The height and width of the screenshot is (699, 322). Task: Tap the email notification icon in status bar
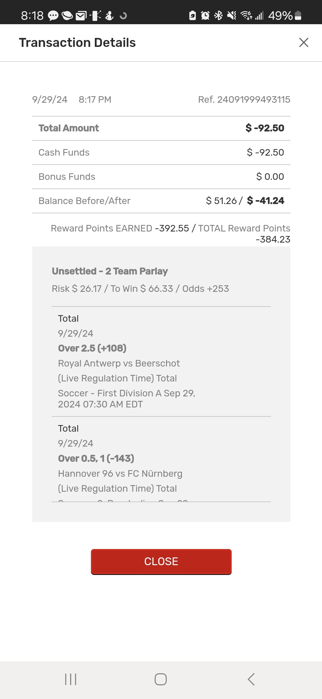click(x=81, y=16)
